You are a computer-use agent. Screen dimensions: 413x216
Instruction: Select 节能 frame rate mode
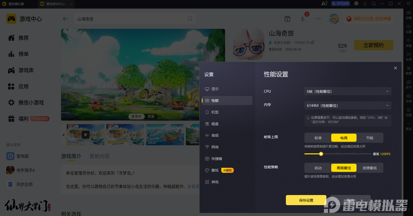[x=370, y=138]
